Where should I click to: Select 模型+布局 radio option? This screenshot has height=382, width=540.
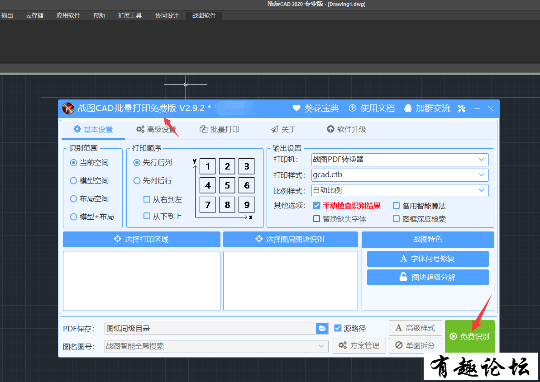coord(91,217)
